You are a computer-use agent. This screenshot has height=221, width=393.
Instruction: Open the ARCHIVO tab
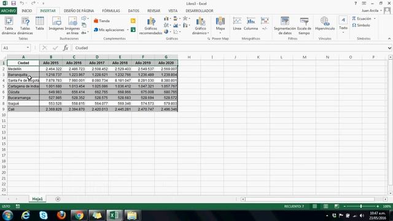(9, 11)
